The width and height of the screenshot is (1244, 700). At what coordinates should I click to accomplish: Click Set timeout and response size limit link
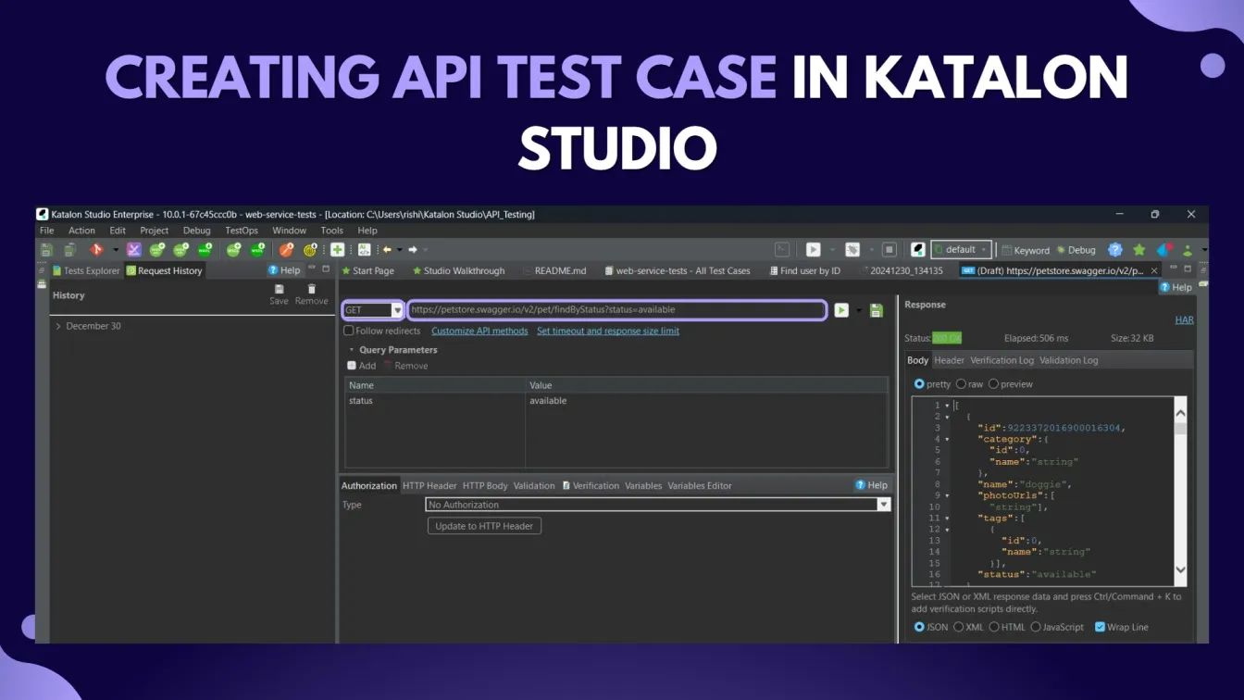[608, 331]
